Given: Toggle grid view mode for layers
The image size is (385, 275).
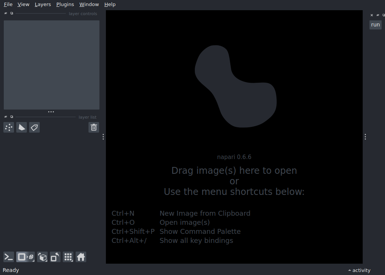Looking at the screenshot, I should 68,257.
